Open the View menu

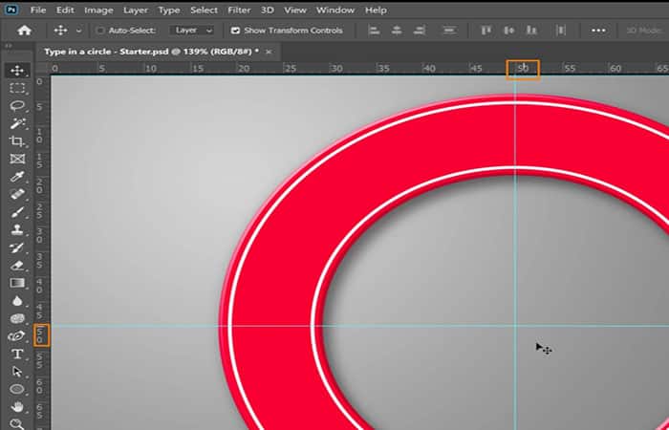point(294,10)
